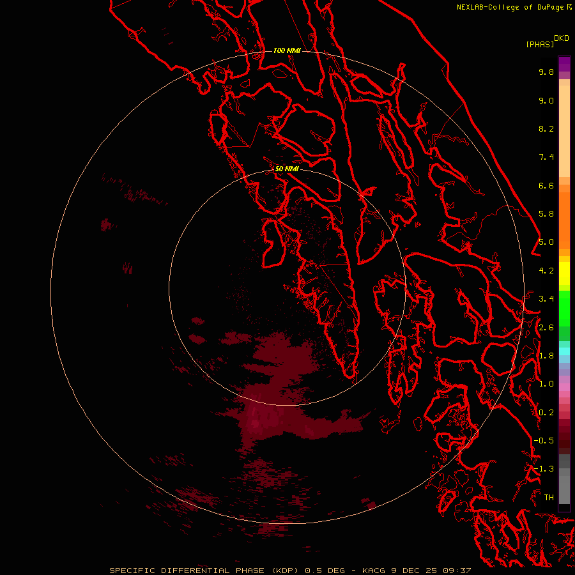This screenshot has height=575, width=575.
Task: Click the [PHAS] legend label
Action: tap(540, 44)
